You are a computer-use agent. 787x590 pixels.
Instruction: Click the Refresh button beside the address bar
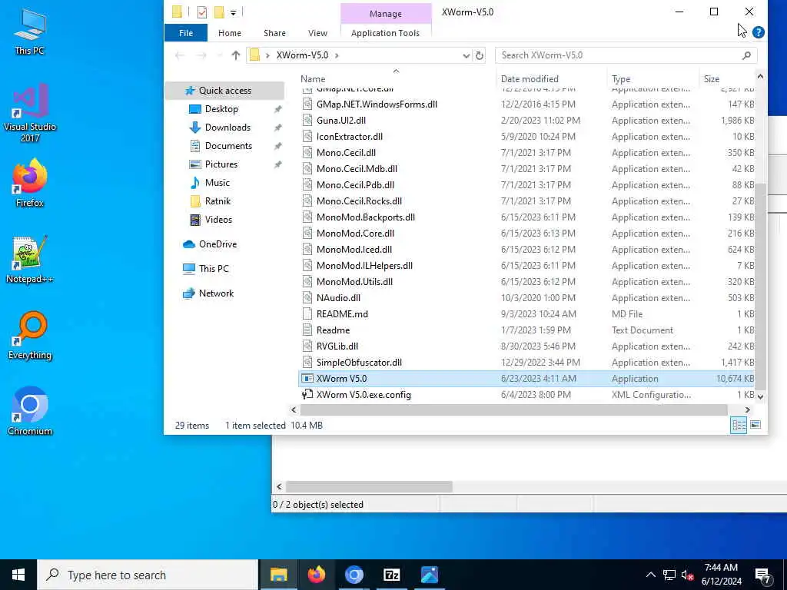[x=480, y=55]
